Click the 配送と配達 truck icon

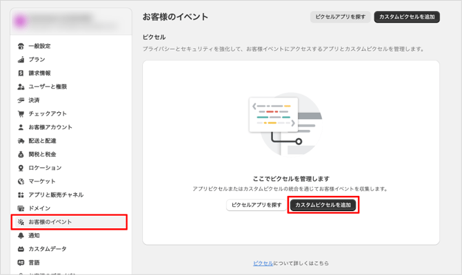(x=21, y=141)
